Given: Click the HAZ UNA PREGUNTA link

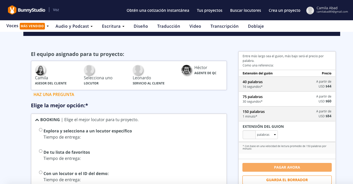Looking at the screenshot, I should click(54, 94).
